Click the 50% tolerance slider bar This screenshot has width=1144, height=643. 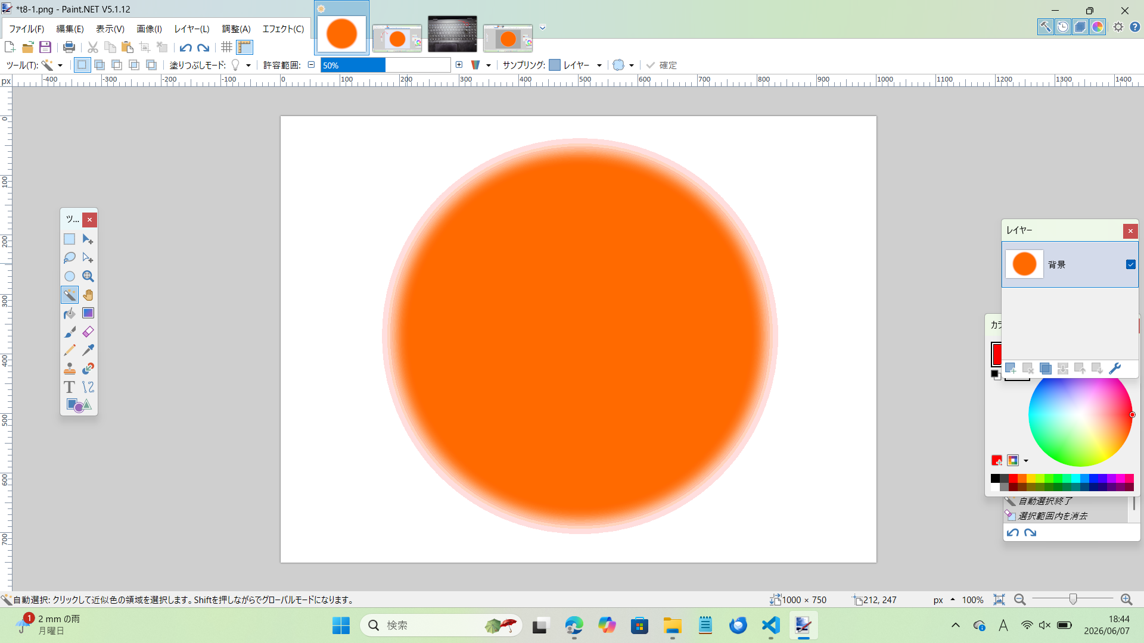tap(386, 65)
